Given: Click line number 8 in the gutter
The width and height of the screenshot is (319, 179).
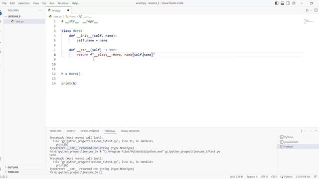Looking at the screenshot, I should (x=54, y=55).
